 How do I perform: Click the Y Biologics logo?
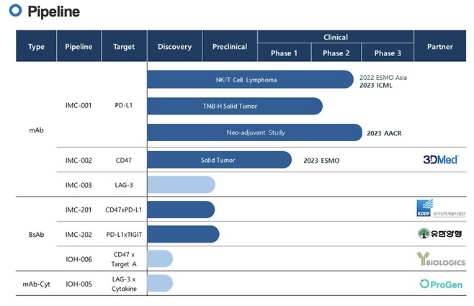coord(439,259)
